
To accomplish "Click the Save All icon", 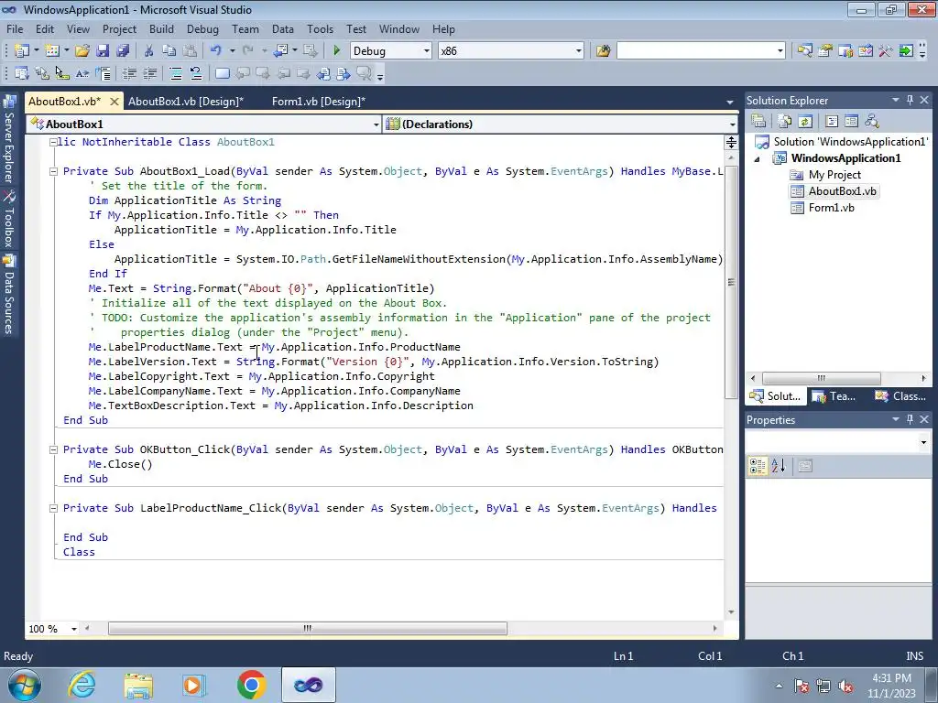I will 124,51.
